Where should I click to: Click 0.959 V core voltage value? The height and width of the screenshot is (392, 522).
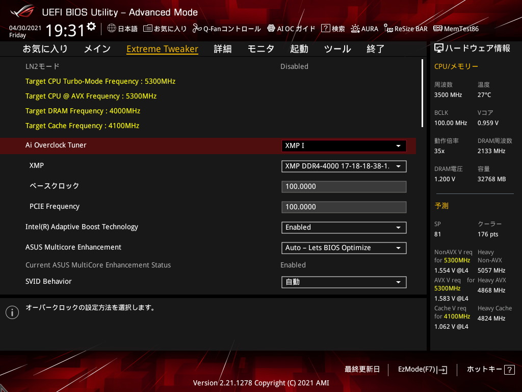(x=488, y=123)
